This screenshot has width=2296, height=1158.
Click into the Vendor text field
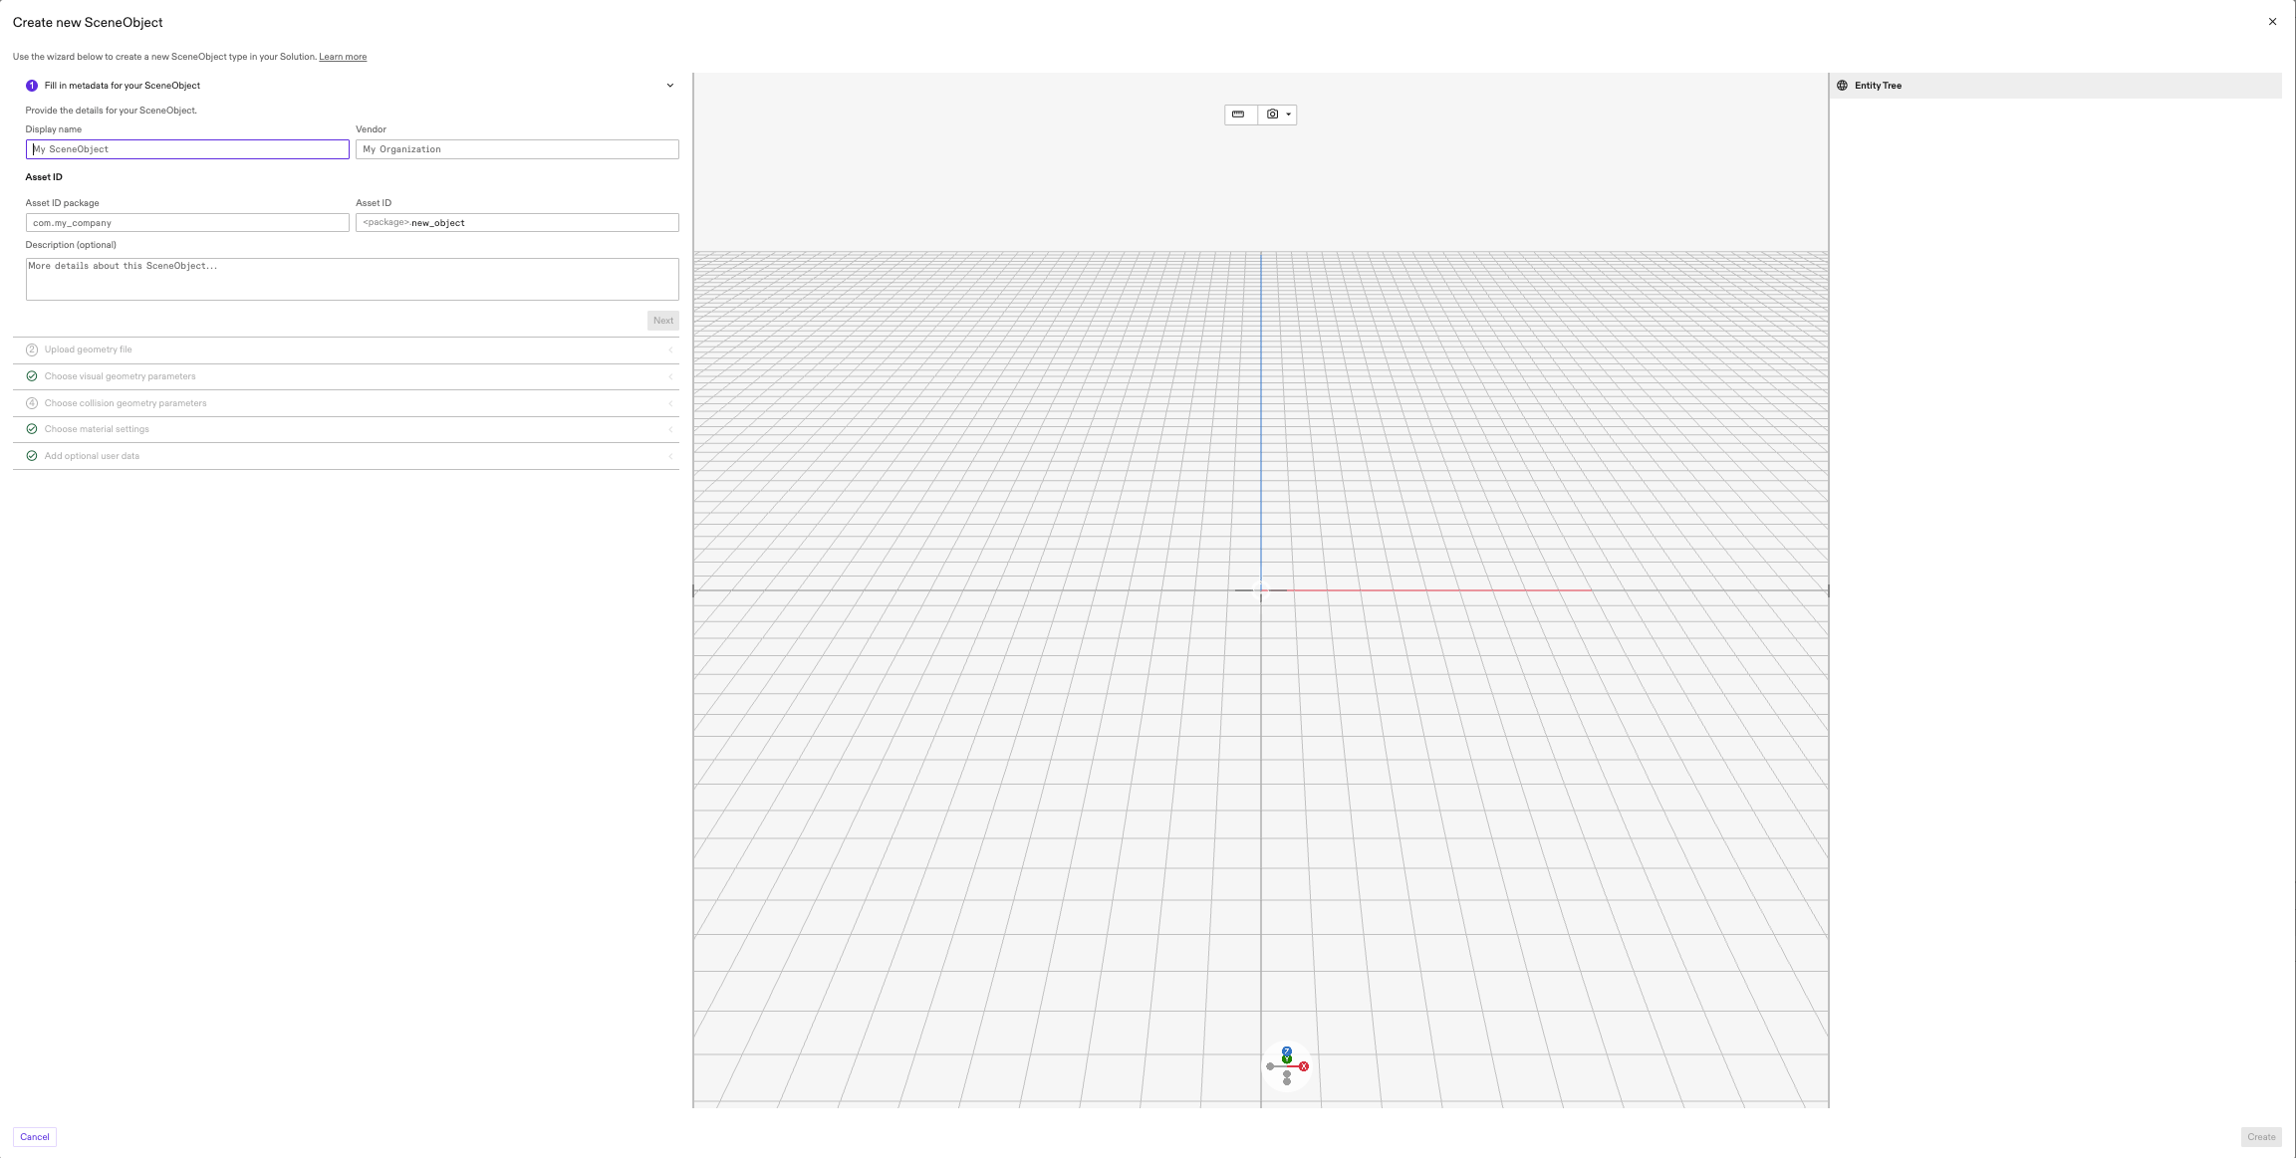tap(517, 149)
